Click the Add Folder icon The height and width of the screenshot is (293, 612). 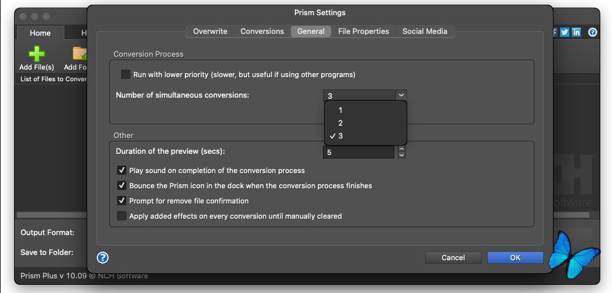[x=80, y=54]
